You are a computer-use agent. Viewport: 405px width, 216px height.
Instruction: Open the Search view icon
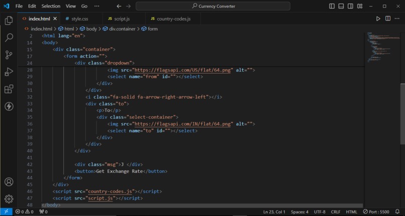9,38
